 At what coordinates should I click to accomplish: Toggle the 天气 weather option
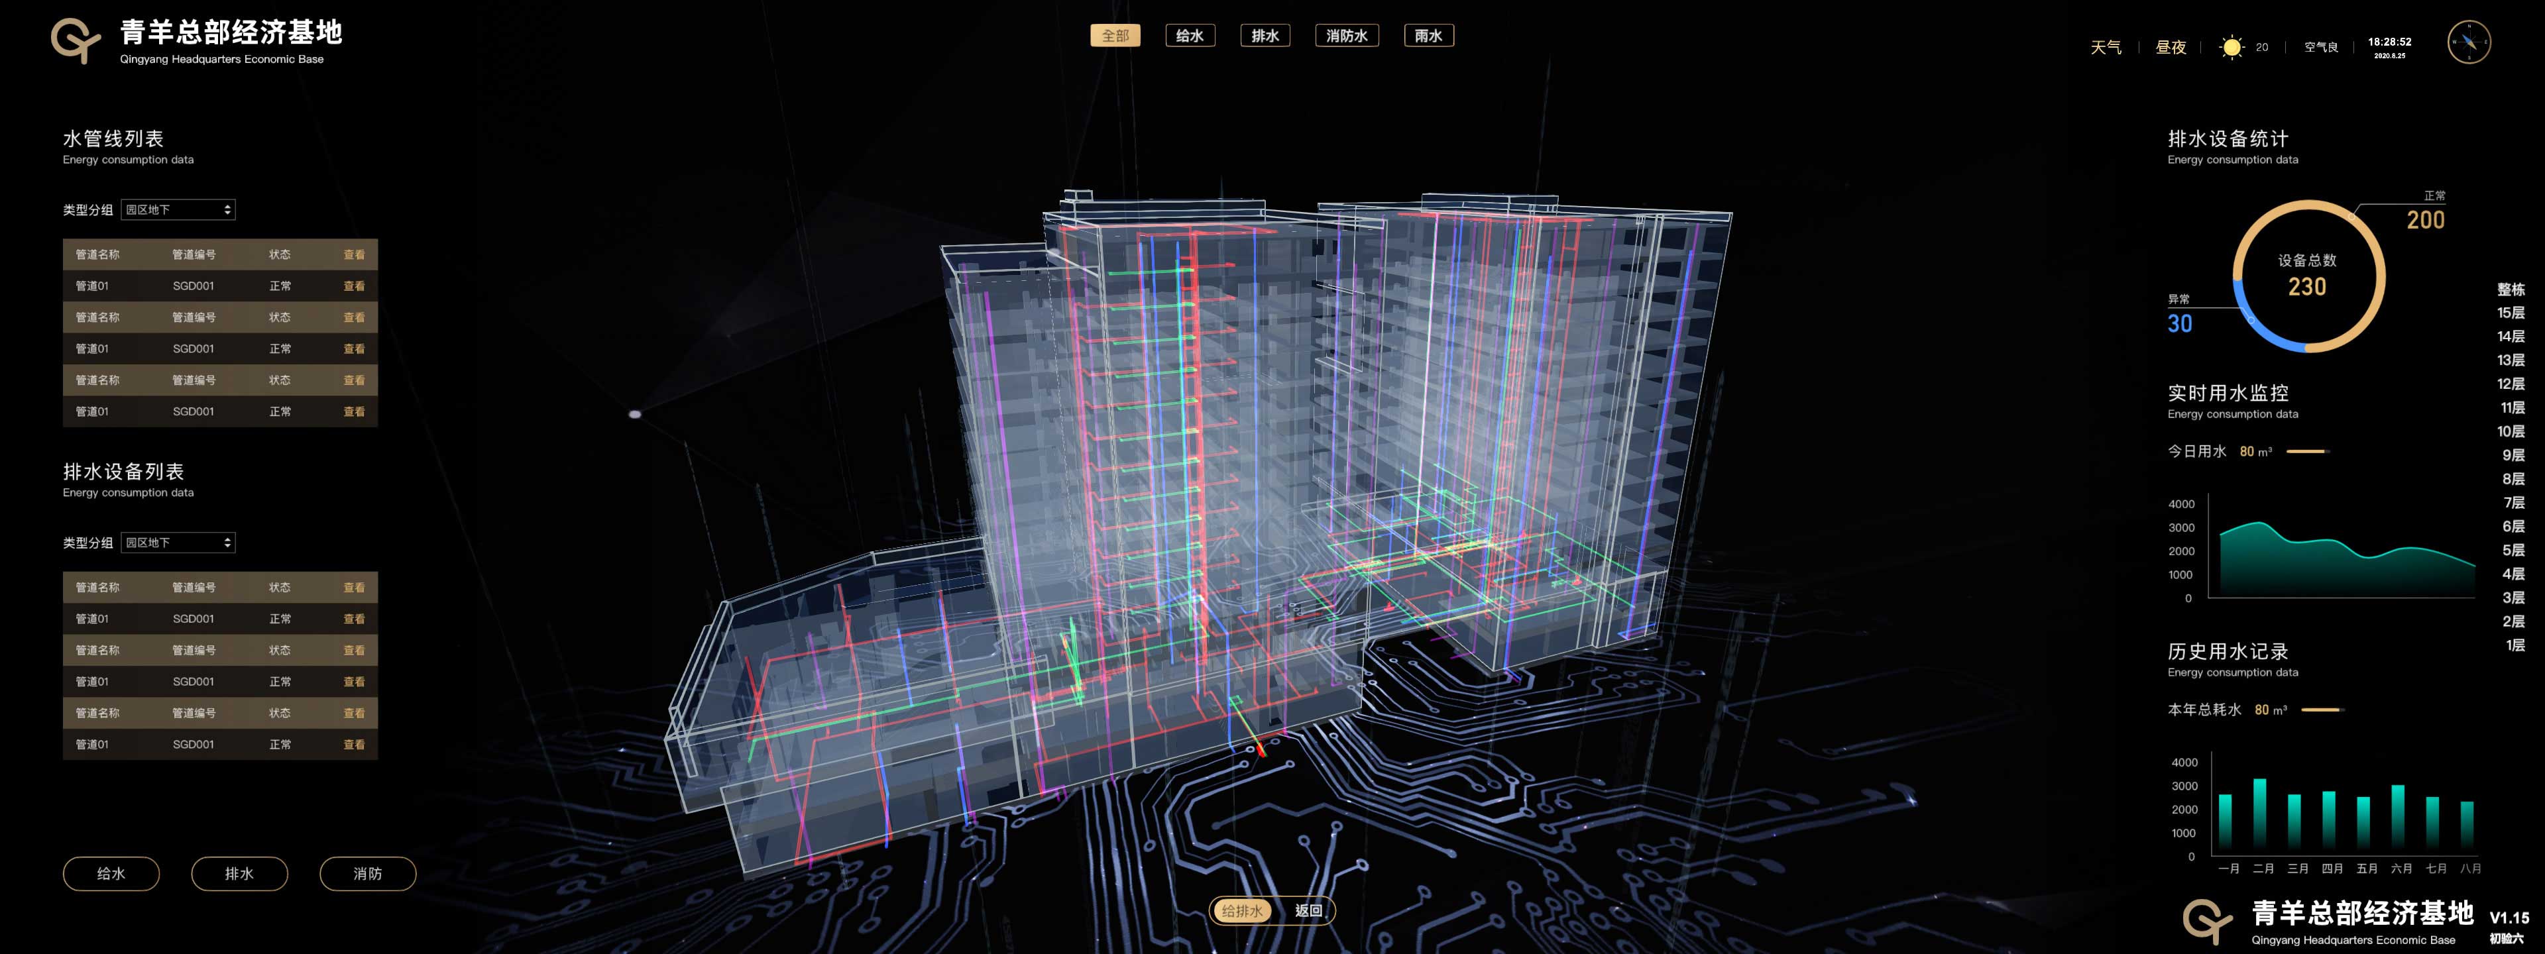click(2106, 48)
